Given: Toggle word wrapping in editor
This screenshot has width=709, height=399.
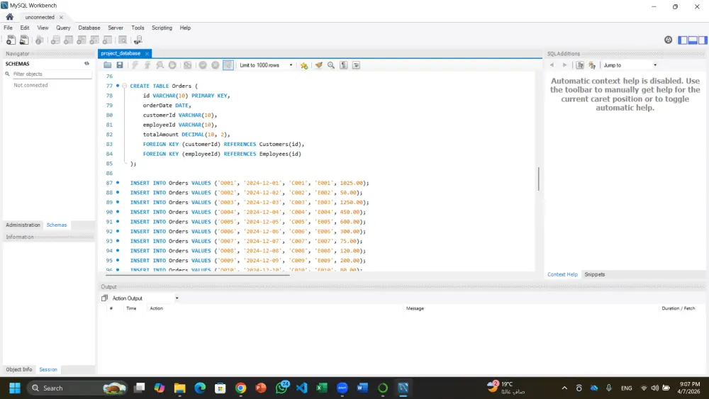Looking at the screenshot, I should (357, 65).
